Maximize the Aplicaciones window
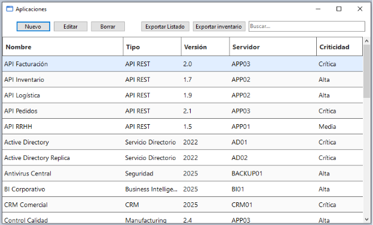This screenshot has width=373, height=225. pos(339,9)
